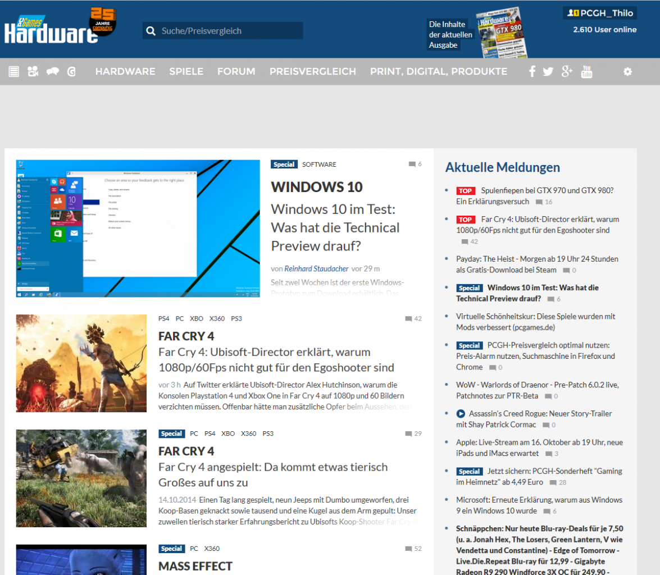Open the 42 comments icon for Far Cry 4
The height and width of the screenshot is (575, 660).
click(x=408, y=318)
